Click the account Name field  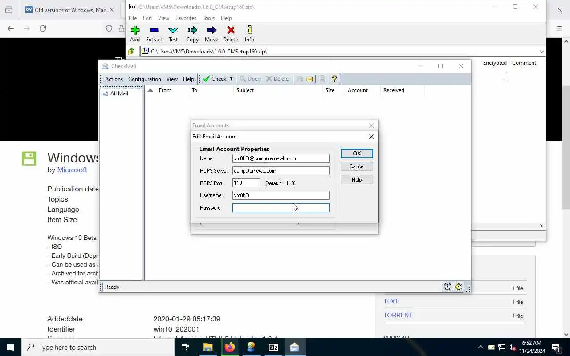(281, 158)
